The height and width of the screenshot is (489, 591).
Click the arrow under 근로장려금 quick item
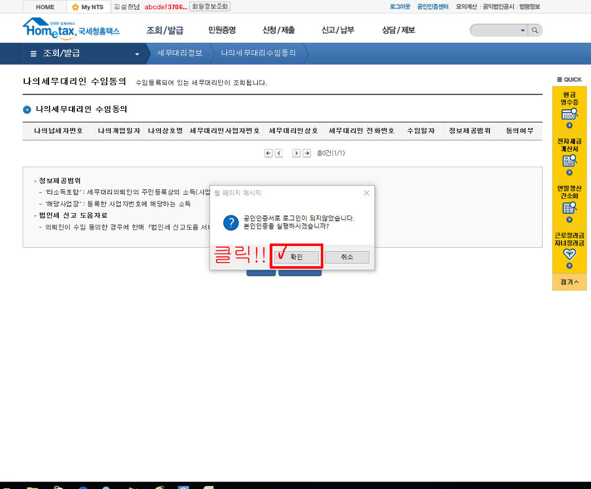point(570,266)
